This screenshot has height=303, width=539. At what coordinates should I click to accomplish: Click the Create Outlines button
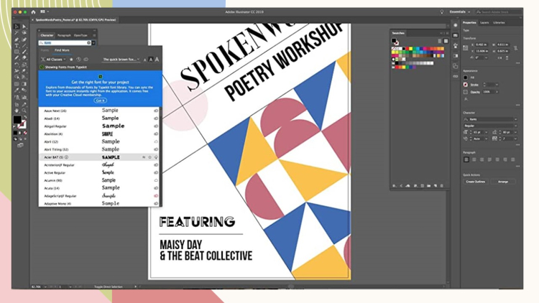coord(475,182)
